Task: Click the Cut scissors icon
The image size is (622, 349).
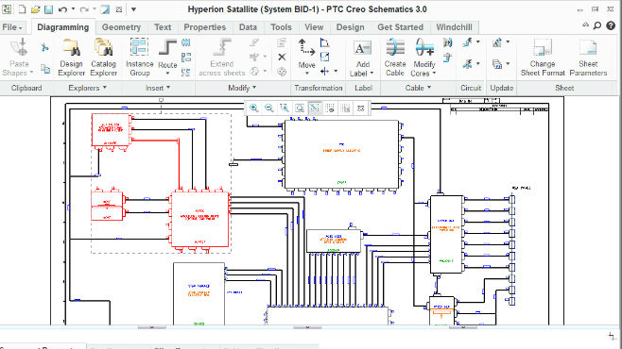Action: tap(44, 48)
